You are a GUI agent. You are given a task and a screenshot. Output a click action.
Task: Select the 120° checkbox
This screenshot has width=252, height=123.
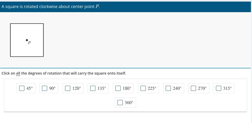coord(67,88)
